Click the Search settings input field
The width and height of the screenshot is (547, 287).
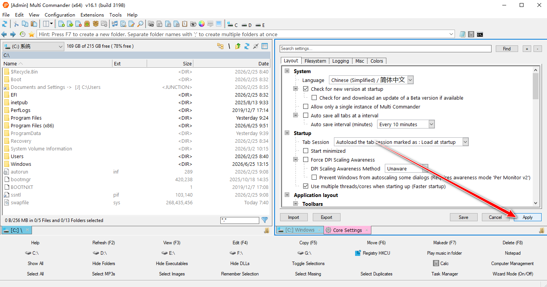[386, 48]
